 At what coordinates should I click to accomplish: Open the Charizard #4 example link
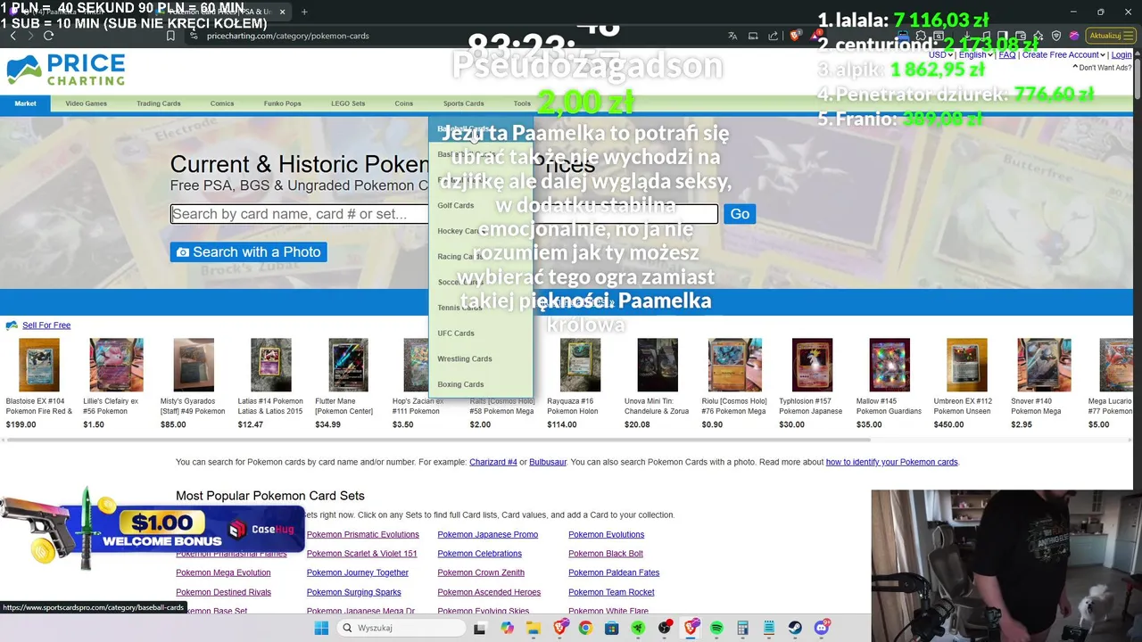(x=493, y=462)
